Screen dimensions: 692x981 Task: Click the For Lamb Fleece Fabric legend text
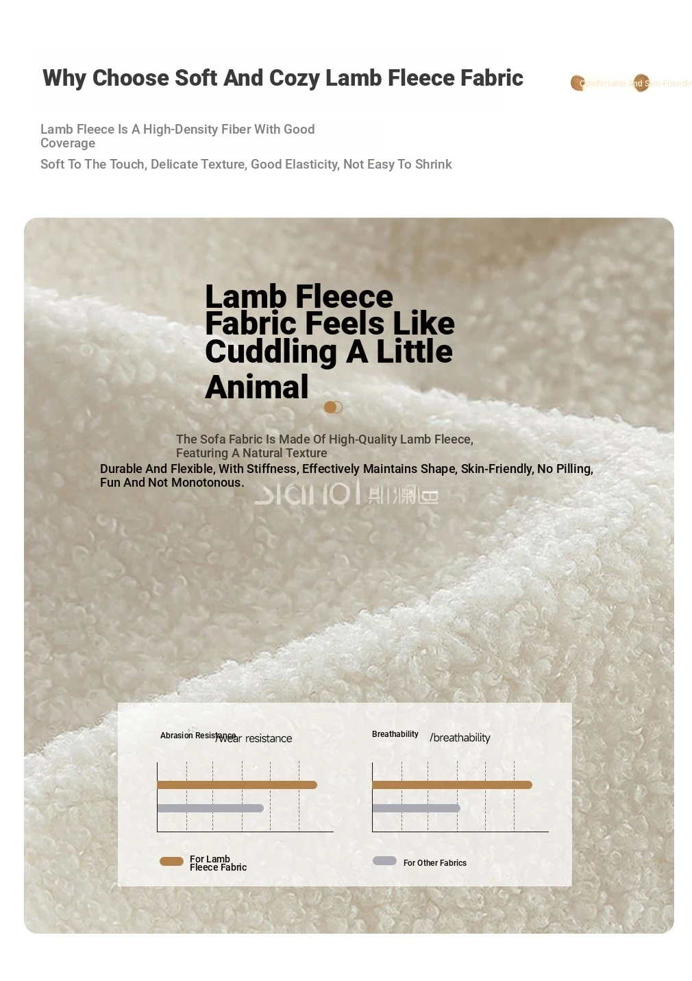tap(218, 863)
